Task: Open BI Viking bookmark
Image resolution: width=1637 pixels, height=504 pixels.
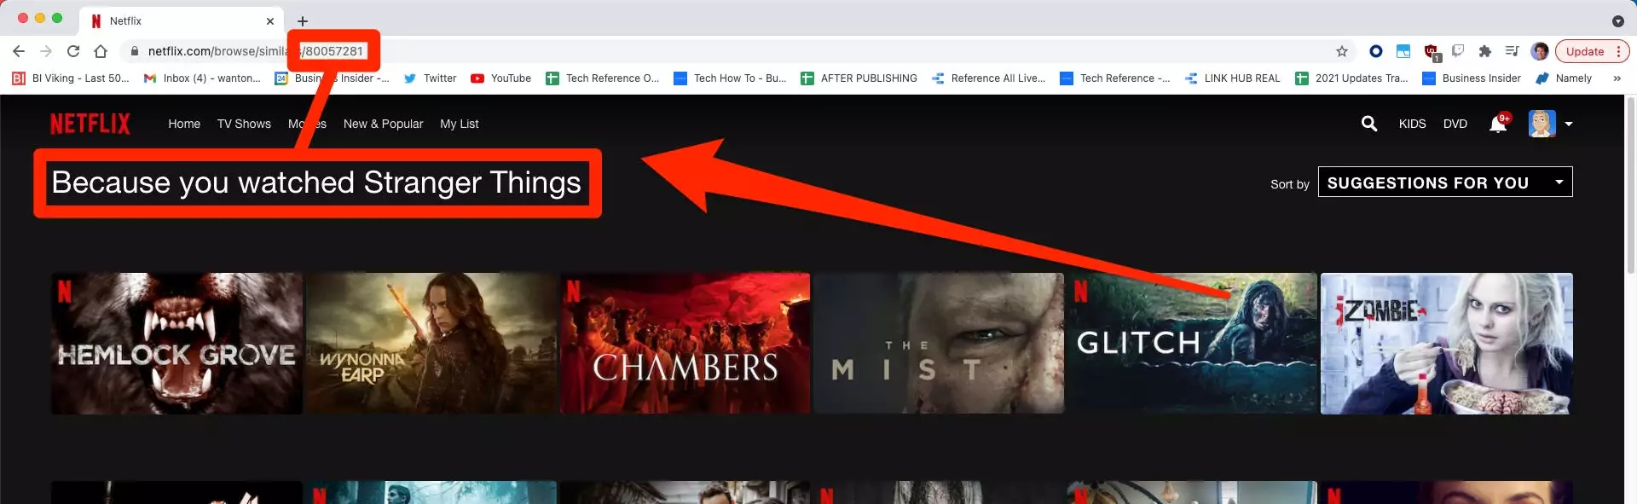Action: click(71, 78)
